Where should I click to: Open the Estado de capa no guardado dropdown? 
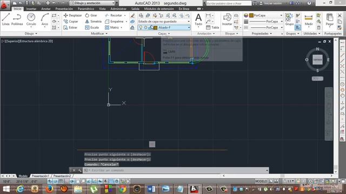[x=164, y=22]
